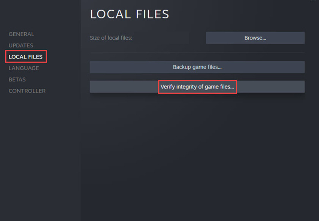Click empty panel area below Verify button
319x221 pixels.
198,152
